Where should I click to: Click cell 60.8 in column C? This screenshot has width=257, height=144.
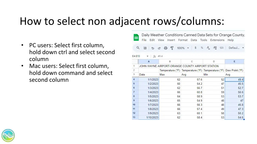[192, 92]
